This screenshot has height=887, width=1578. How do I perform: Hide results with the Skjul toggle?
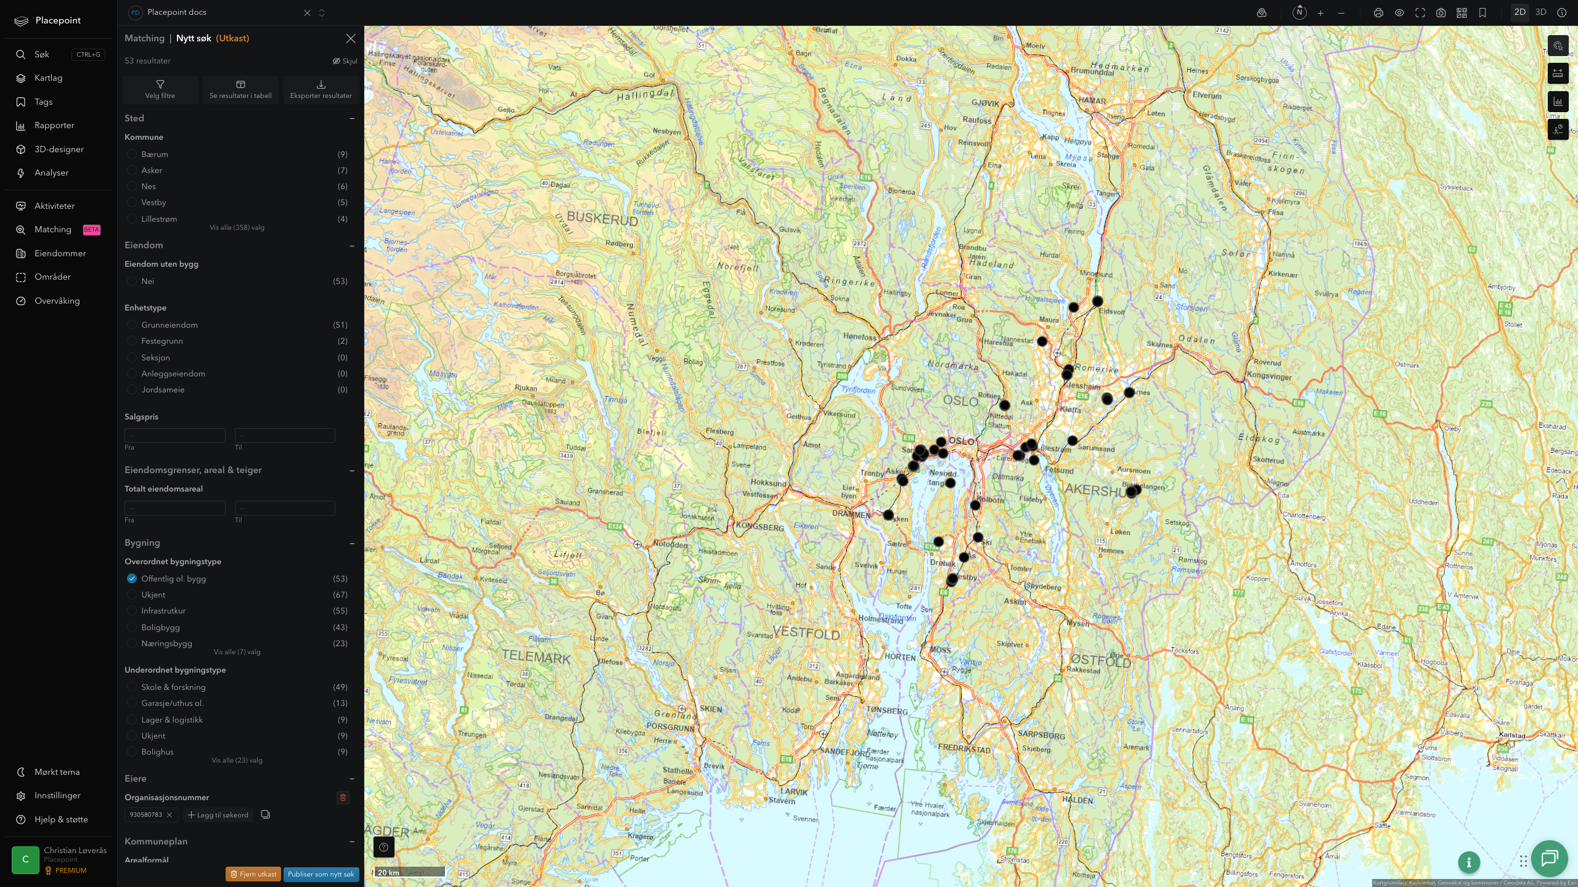(x=345, y=61)
